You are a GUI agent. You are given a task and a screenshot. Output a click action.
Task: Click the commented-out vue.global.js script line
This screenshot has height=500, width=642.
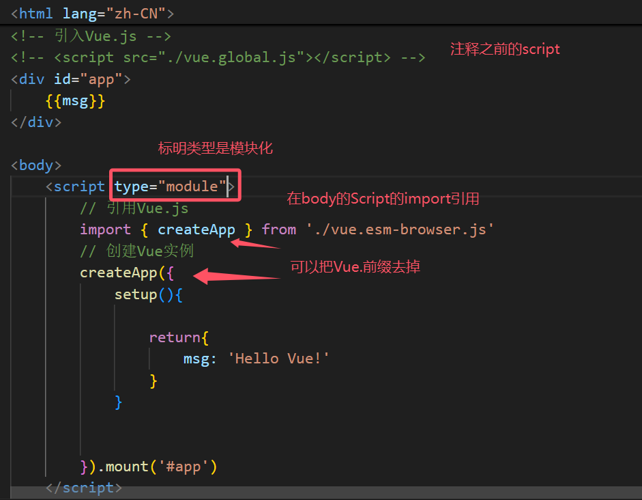218,57
